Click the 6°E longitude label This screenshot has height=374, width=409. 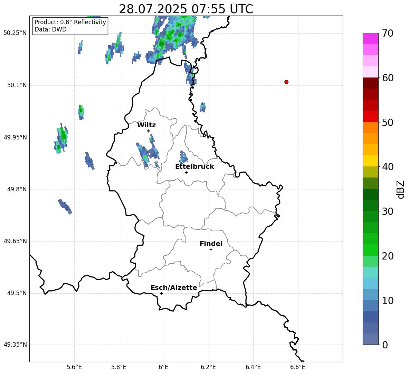coord(163,367)
